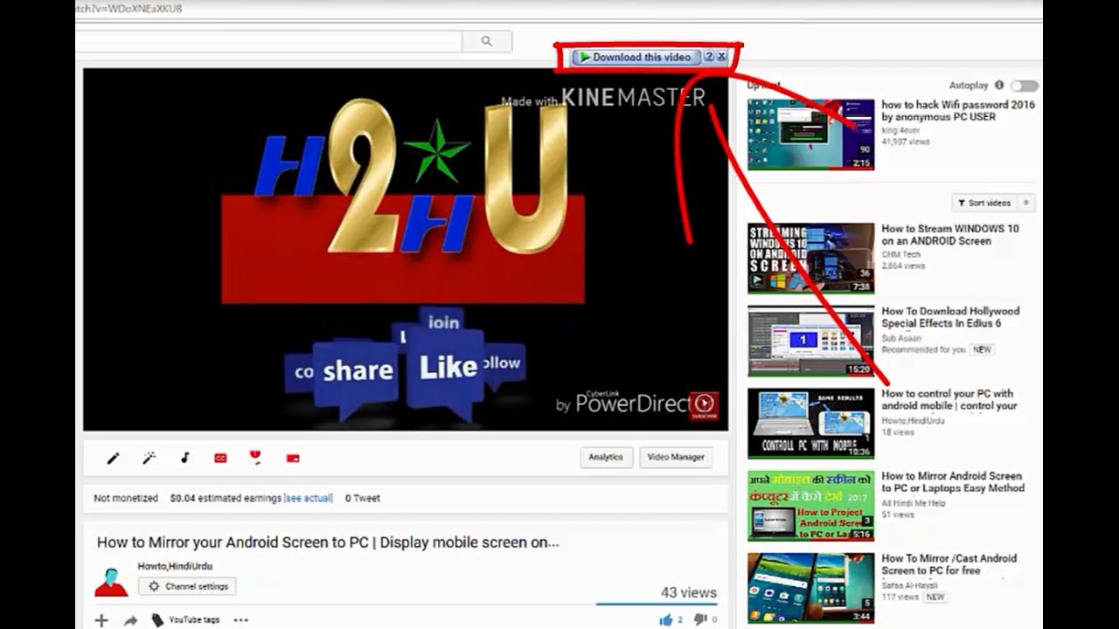This screenshot has width=1119, height=629.
Task: Click the king 4ever channel name
Action: click(900, 130)
